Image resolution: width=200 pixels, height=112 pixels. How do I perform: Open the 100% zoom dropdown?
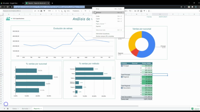tap(51, 11)
